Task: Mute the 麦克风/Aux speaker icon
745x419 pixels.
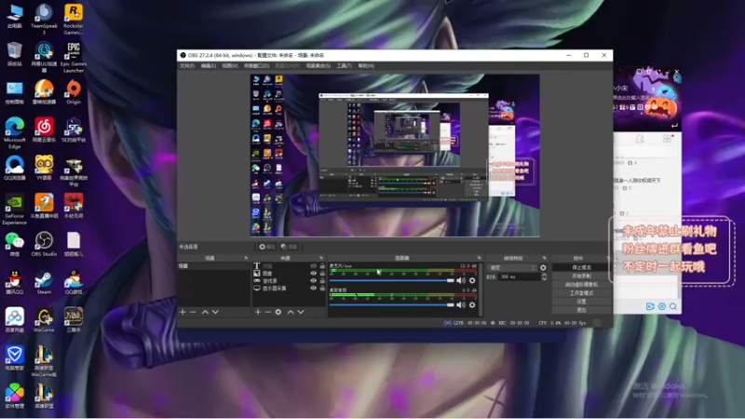Action: click(x=461, y=281)
